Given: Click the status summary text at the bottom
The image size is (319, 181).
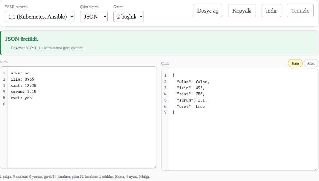Looking at the screenshot, I should coord(75,177).
